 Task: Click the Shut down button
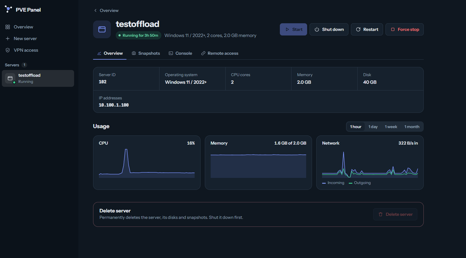pos(329,30)
